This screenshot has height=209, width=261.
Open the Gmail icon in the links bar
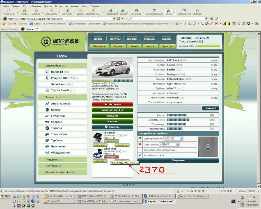coord(217,24)
